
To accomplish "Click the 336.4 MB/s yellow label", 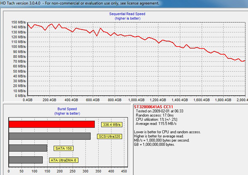I will (x=112, y=125).
